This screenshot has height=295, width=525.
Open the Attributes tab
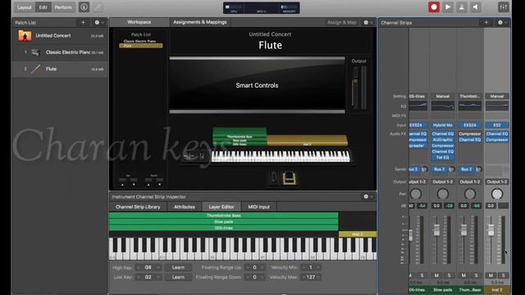[184, 206]
